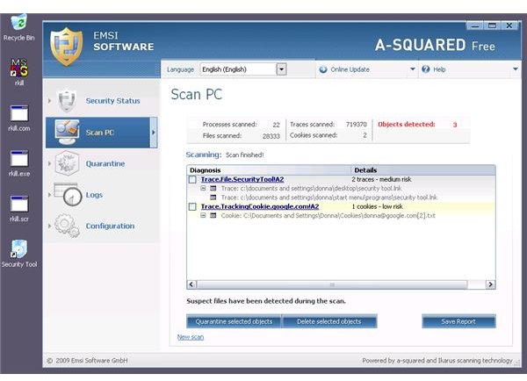Open the Security Status section
The height and width of the screenshot is (381, 527).
point(112,100)
